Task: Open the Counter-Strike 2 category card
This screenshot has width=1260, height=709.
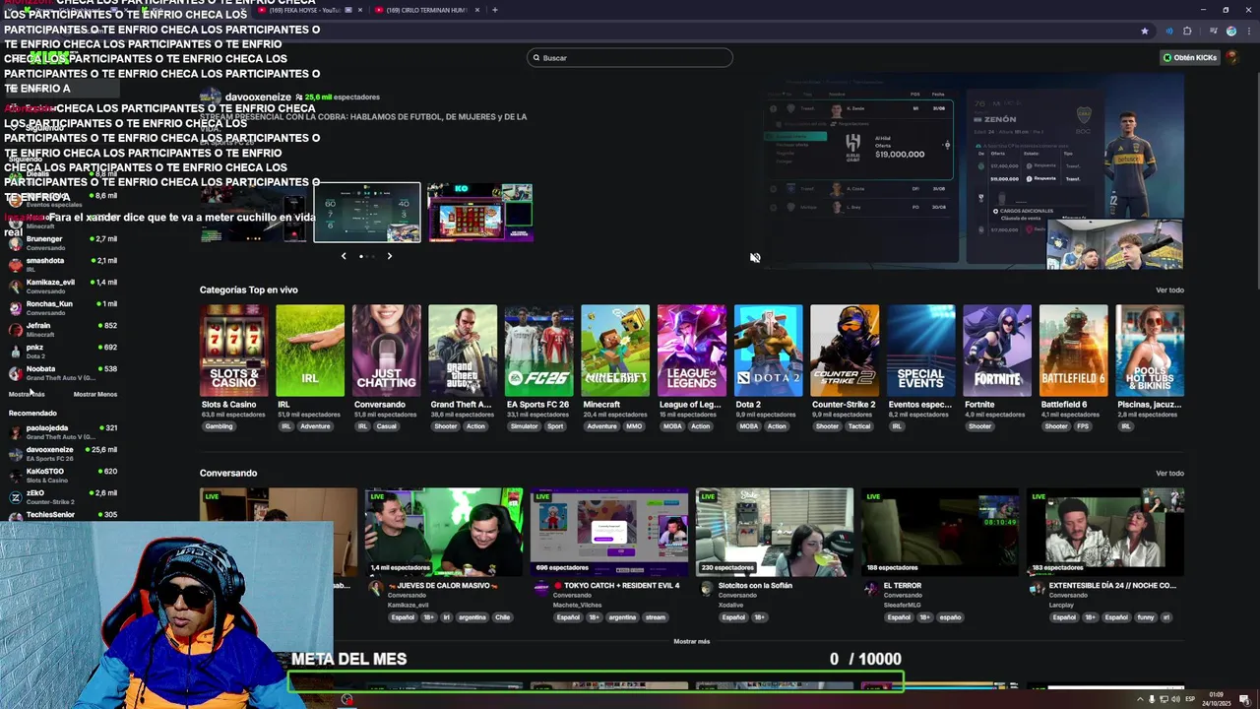Action: pyautogui.click(x=845, y=351)
